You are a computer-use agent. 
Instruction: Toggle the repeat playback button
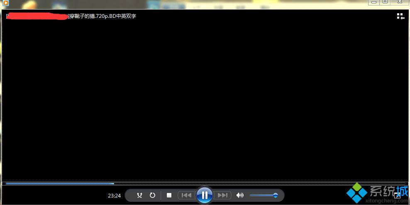pyautogui.click(x=152, y=195)
